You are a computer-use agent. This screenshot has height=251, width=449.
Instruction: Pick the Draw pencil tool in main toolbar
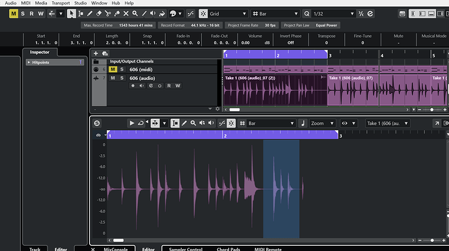(90, 14)
